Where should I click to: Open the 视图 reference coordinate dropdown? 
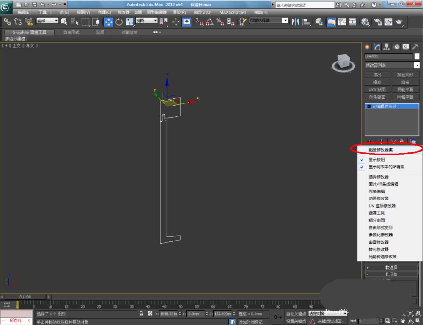[146, 21]
